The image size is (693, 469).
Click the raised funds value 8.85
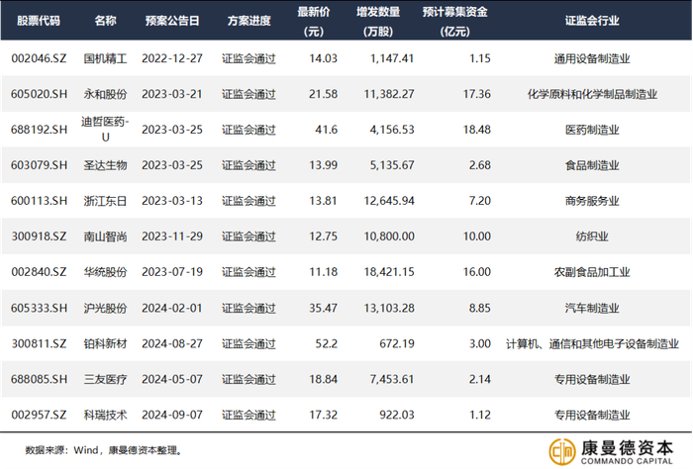click(480, 308)
